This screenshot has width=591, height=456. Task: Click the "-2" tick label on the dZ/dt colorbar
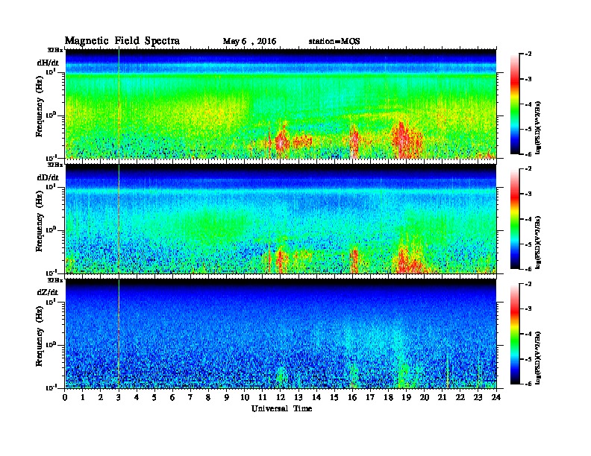(528, 284)
